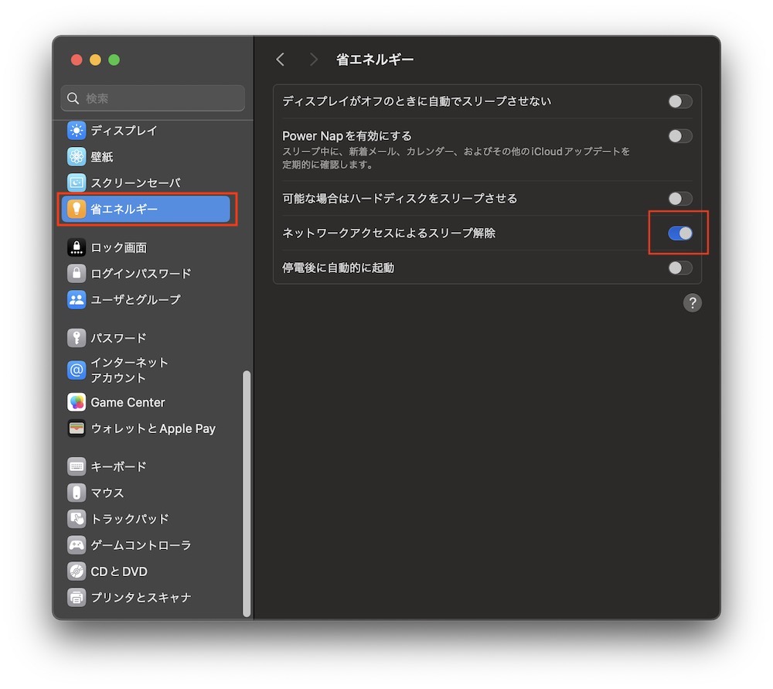Click the Game Center icon
Viewport: 773px width, 689px height.
(77, 402)
